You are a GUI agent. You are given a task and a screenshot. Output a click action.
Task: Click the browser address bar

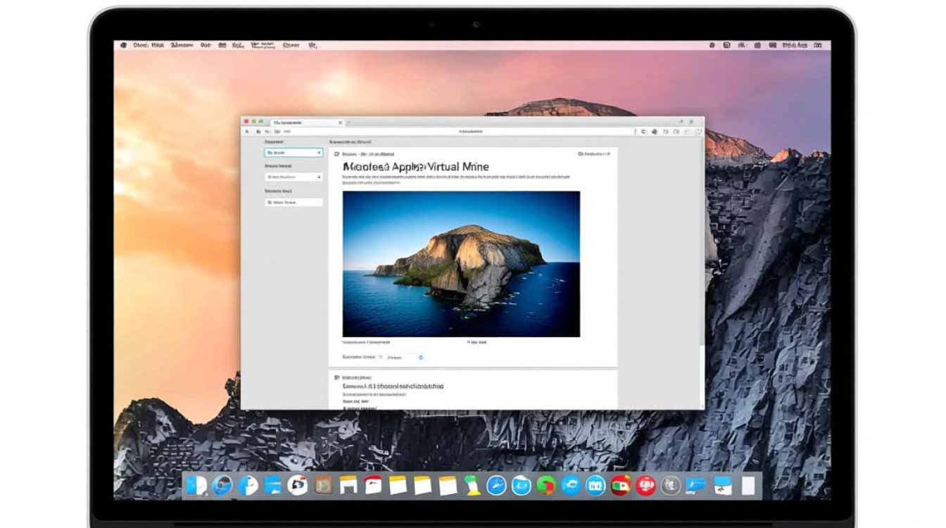coord(472,132)
